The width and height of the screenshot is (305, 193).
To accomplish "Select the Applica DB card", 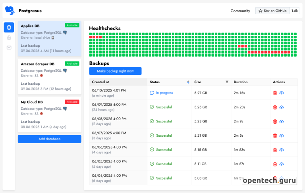I will tap(50, 38).
